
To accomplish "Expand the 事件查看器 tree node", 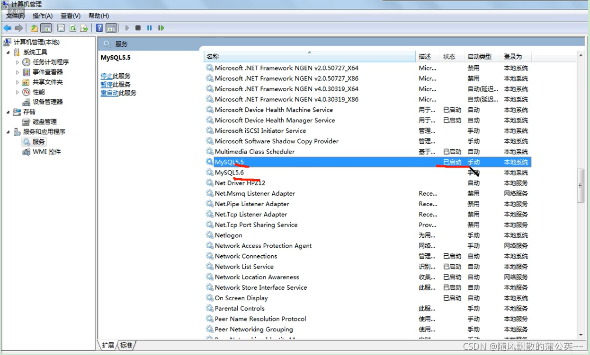I will click(x=18, y=72).
